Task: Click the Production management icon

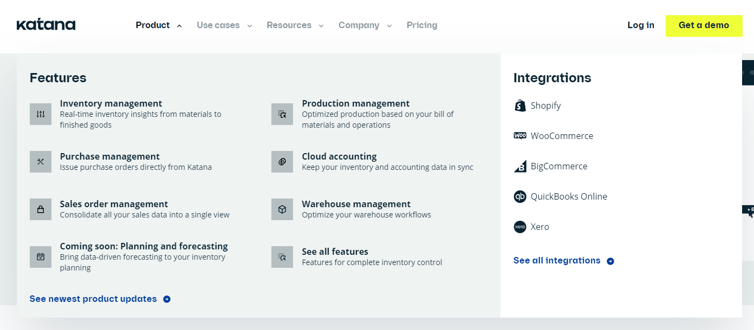Action: click(x=282, y=114)
